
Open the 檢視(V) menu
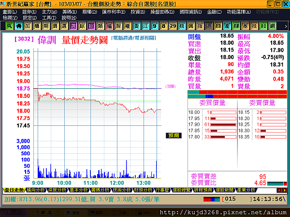(10, 18)
